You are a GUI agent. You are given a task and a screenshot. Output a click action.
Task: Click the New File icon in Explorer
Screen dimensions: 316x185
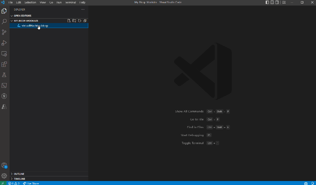coord(69,21)
